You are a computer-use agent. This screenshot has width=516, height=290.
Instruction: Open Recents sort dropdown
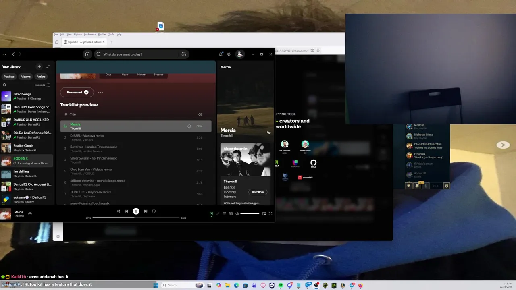click(42, 85)
